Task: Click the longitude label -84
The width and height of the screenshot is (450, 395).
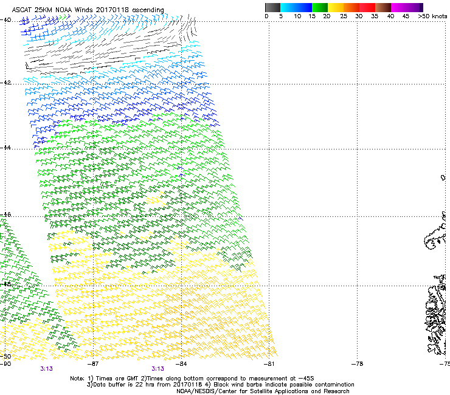Action: (x=181, y=364)
